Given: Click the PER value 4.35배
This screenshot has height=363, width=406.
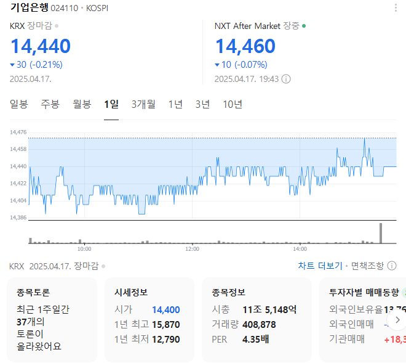Looking at the screenshot, I should pos(255,340).
